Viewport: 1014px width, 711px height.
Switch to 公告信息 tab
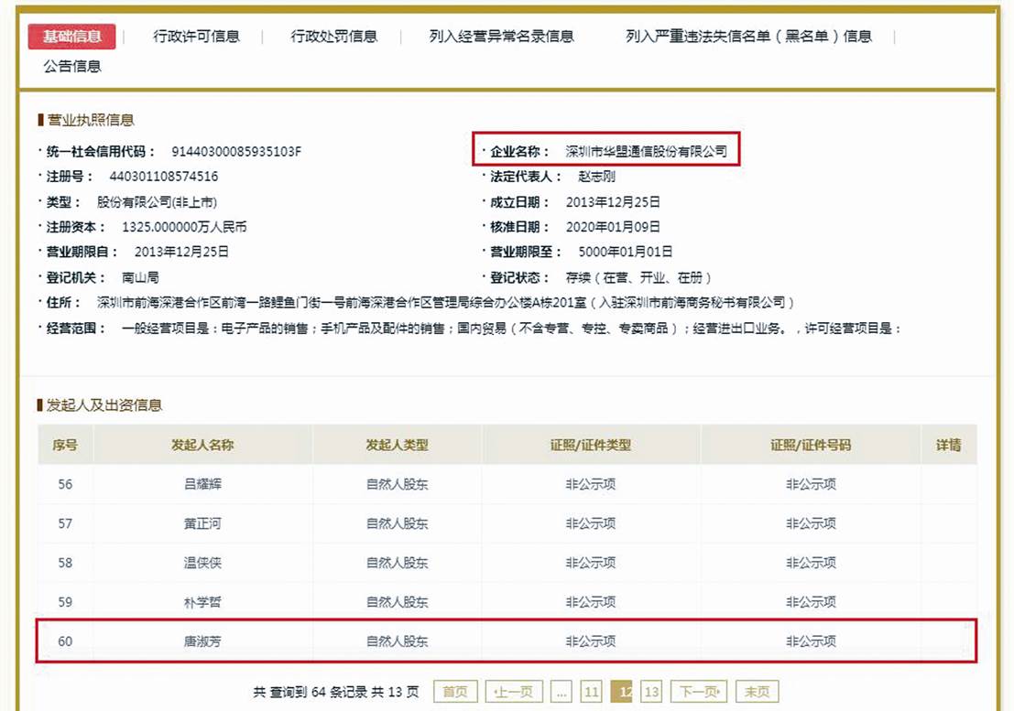pos(72,66)
